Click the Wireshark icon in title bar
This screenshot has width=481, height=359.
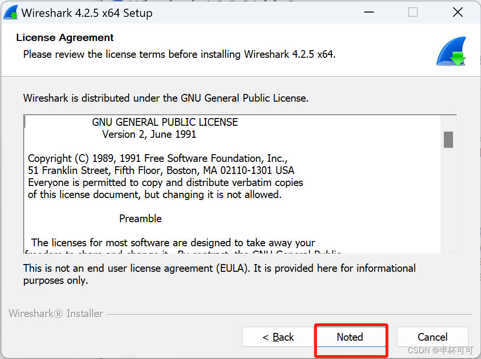point(11,13)
